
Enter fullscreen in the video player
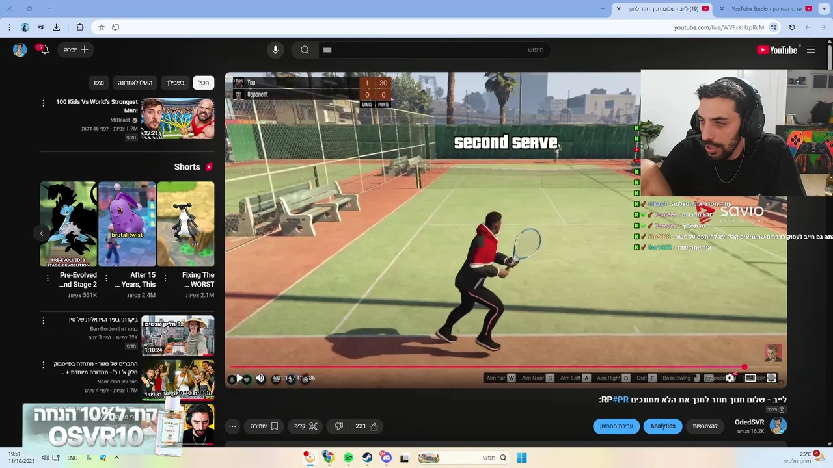pos(771,378)
